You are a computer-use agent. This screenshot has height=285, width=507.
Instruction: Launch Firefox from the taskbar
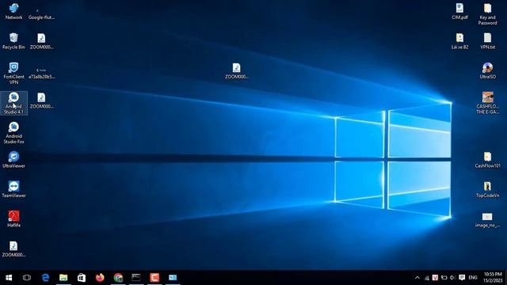100,278
